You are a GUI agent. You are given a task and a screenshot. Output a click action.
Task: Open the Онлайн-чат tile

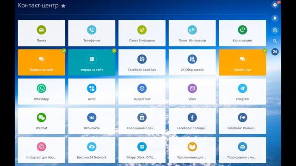point(242,62)
